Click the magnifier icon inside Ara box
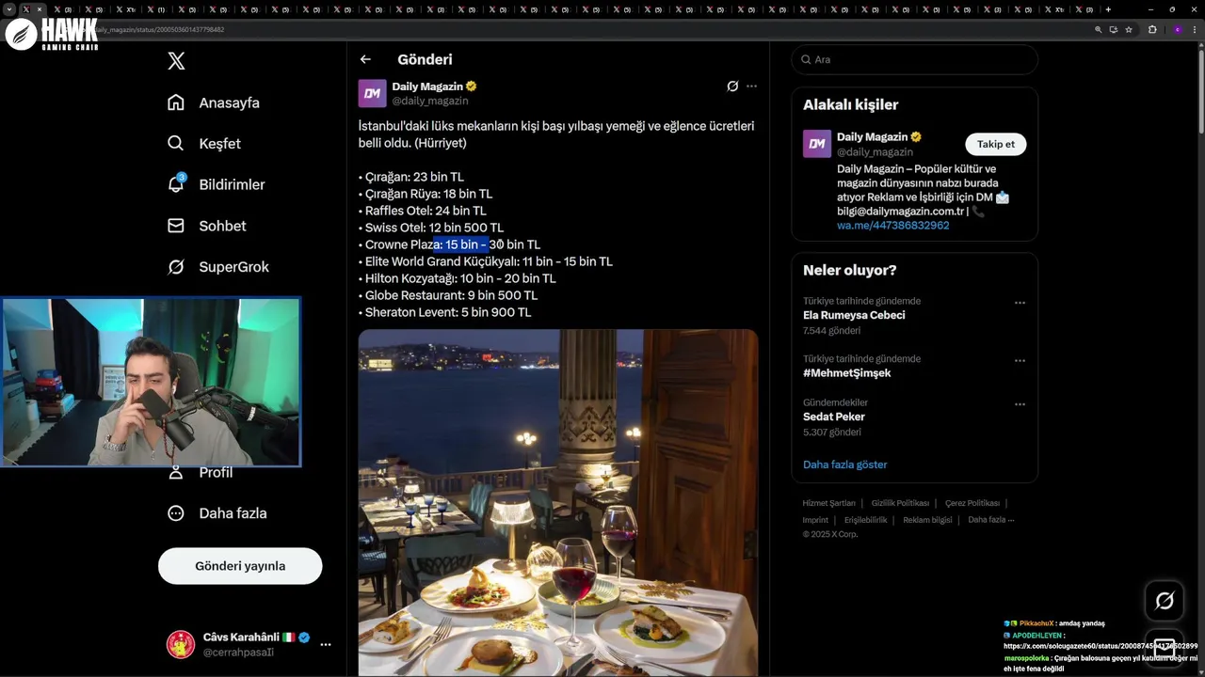 click(806, 59)
